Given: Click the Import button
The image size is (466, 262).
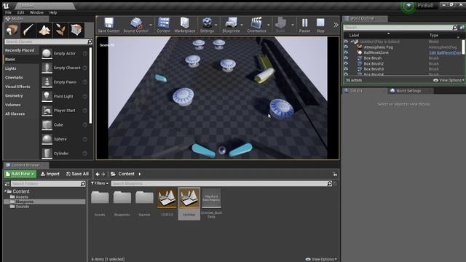Looking at the screenshot, I should (50, 174).
